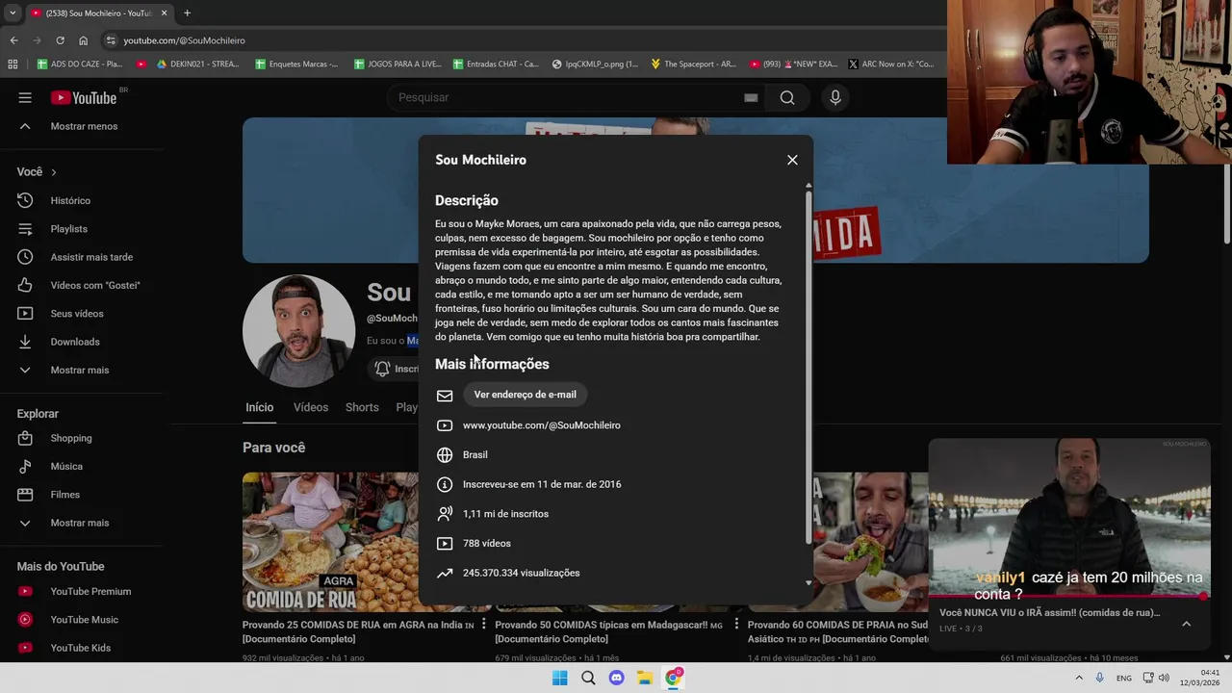The height and width of the screenshot is (693, 1232).
Task: Start voice search with the microphone
Action: point(835,97)
